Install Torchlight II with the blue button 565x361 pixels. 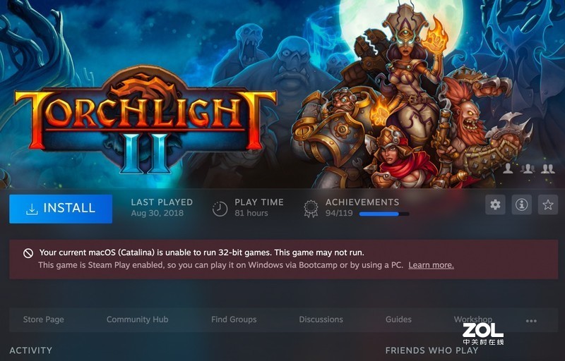point(61,209)
